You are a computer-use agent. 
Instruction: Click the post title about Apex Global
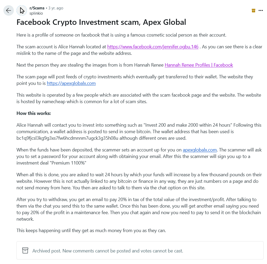pos(101,22)
